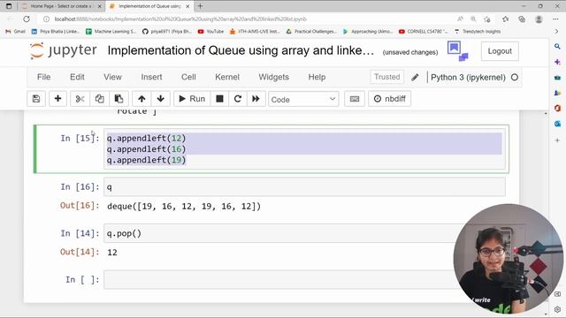Open YouTube bookmark
The width and height of the screenshot is (566, 318).
211,32
